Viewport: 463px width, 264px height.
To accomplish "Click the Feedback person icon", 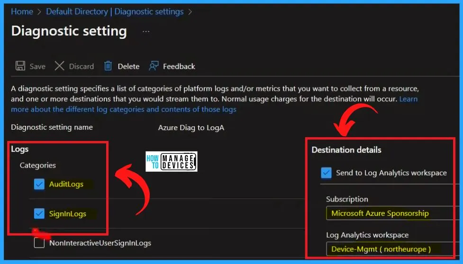I will [x=154, y=66].
